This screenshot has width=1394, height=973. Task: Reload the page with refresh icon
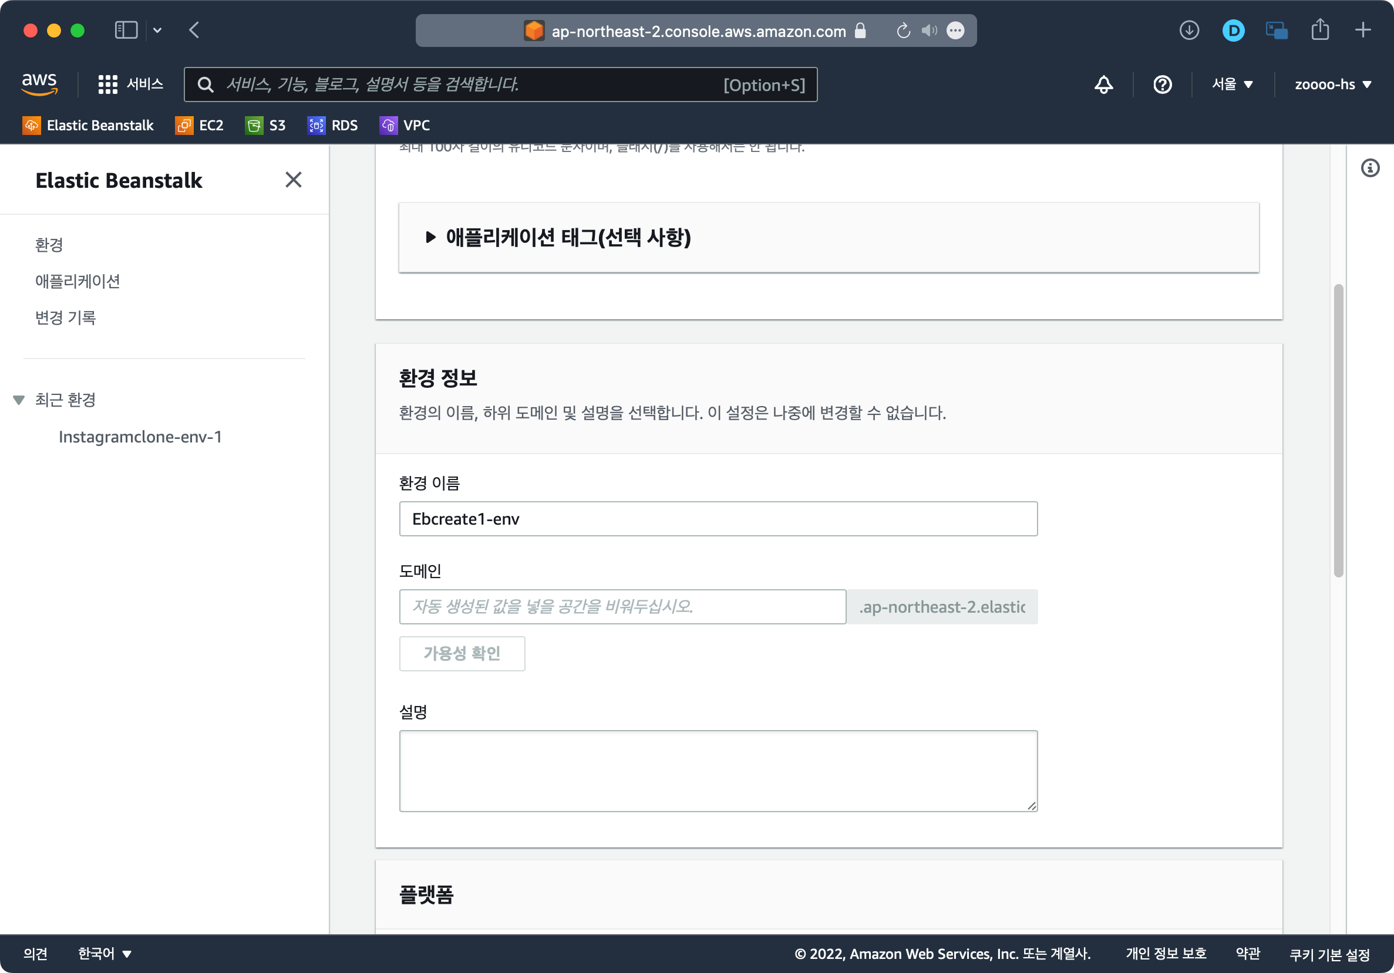903,31
